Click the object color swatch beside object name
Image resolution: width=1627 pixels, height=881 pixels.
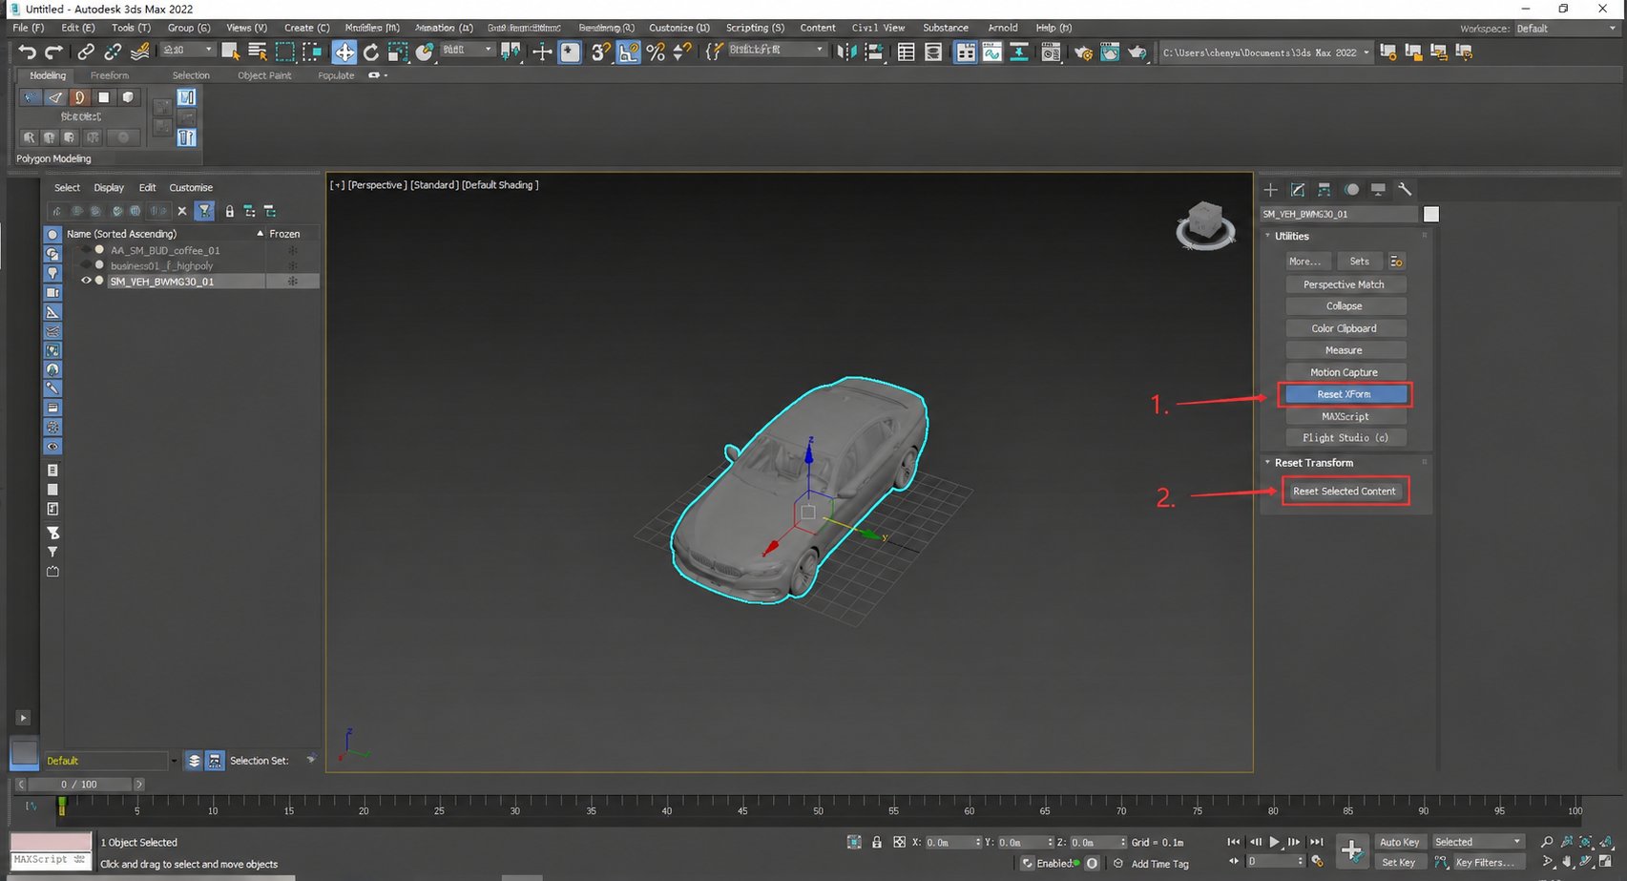[1431, 215]
